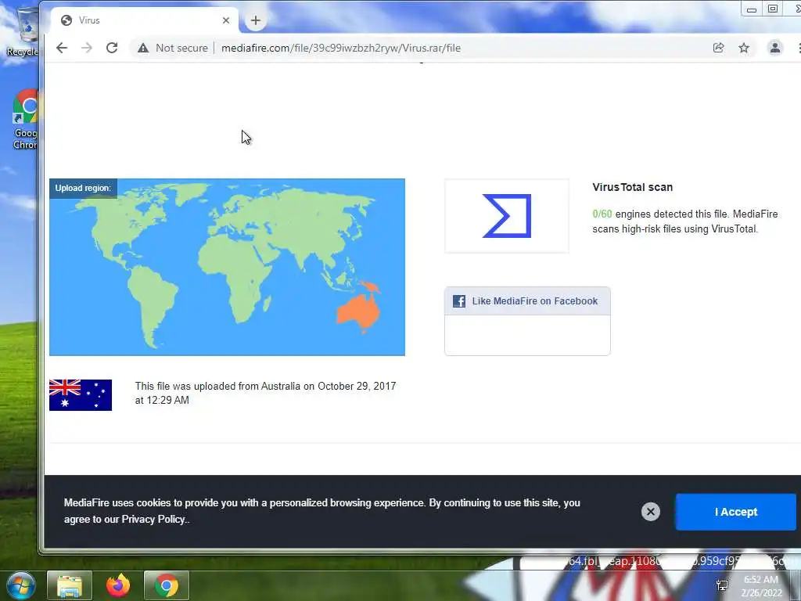Launch Firefox from the taskbar
This screenshot has height=601, width=801.
tap(118, 585)
